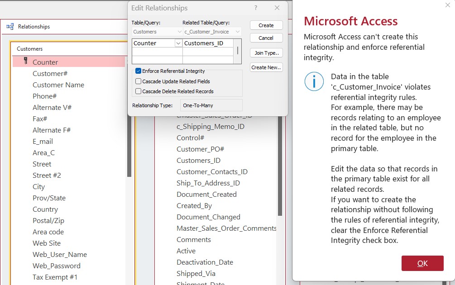Viewport: 455px width, 285px height.
Task: Select Ship_To_Address_ID in the invoice table
Action: (208, 183)
